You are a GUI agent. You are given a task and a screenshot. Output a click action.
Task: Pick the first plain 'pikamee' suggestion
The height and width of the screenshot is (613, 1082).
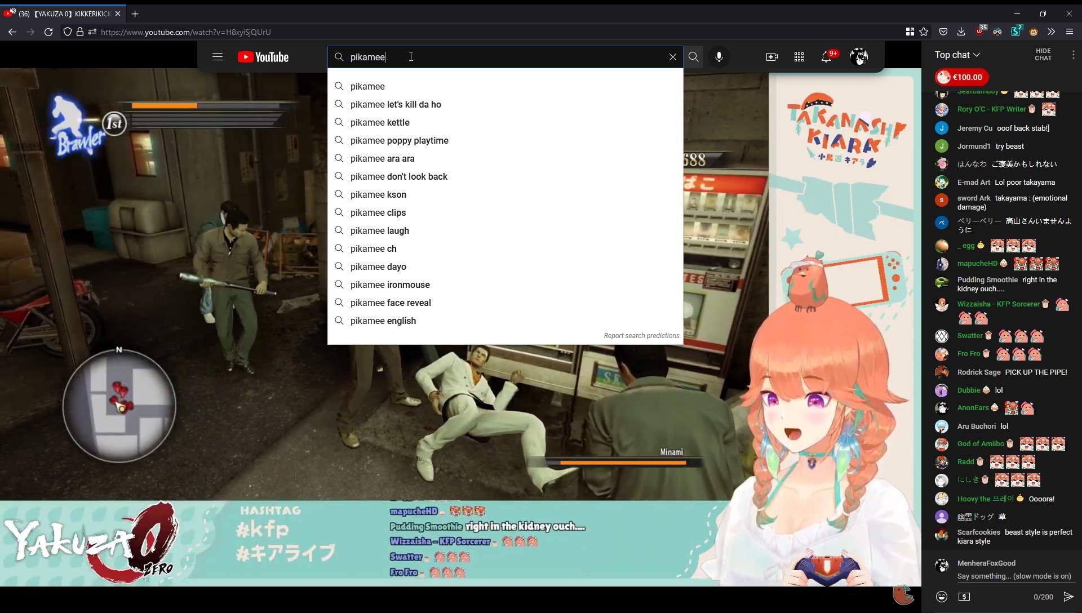(x=505, y=86)
